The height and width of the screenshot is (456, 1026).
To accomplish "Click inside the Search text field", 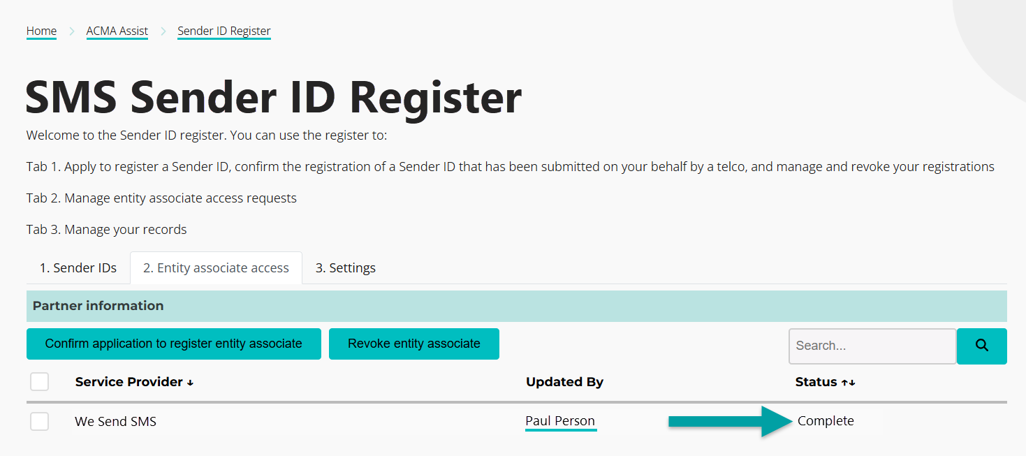I will [x=872, y=346].
